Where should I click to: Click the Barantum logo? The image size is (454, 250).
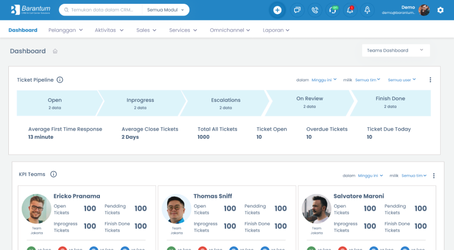31,9
